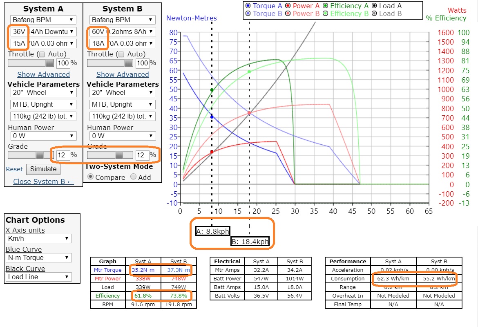Click Syst B efficiency value 73.8%
Viewport: 478px width, 327px height.
pyautogui.click(x=179, y=296)
